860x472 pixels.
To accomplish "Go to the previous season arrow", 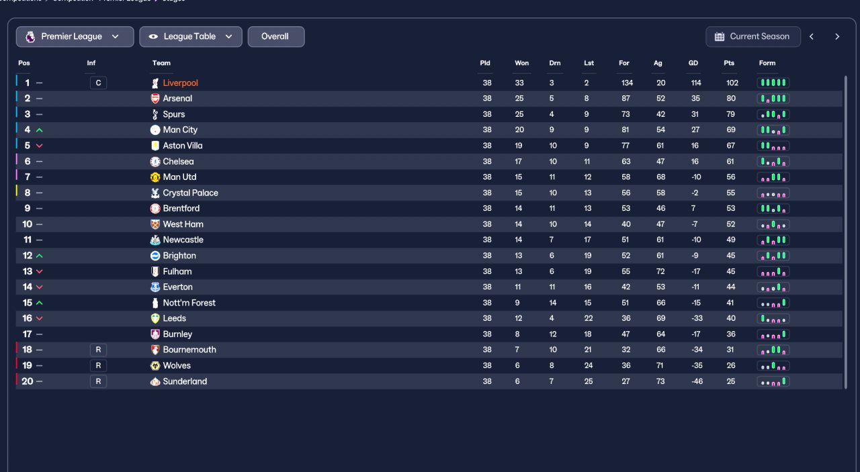I will point(812,37).
